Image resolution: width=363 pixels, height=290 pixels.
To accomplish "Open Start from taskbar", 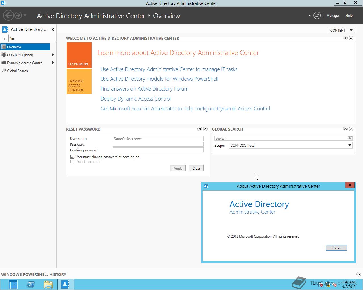I will click(x=13, y=285).
